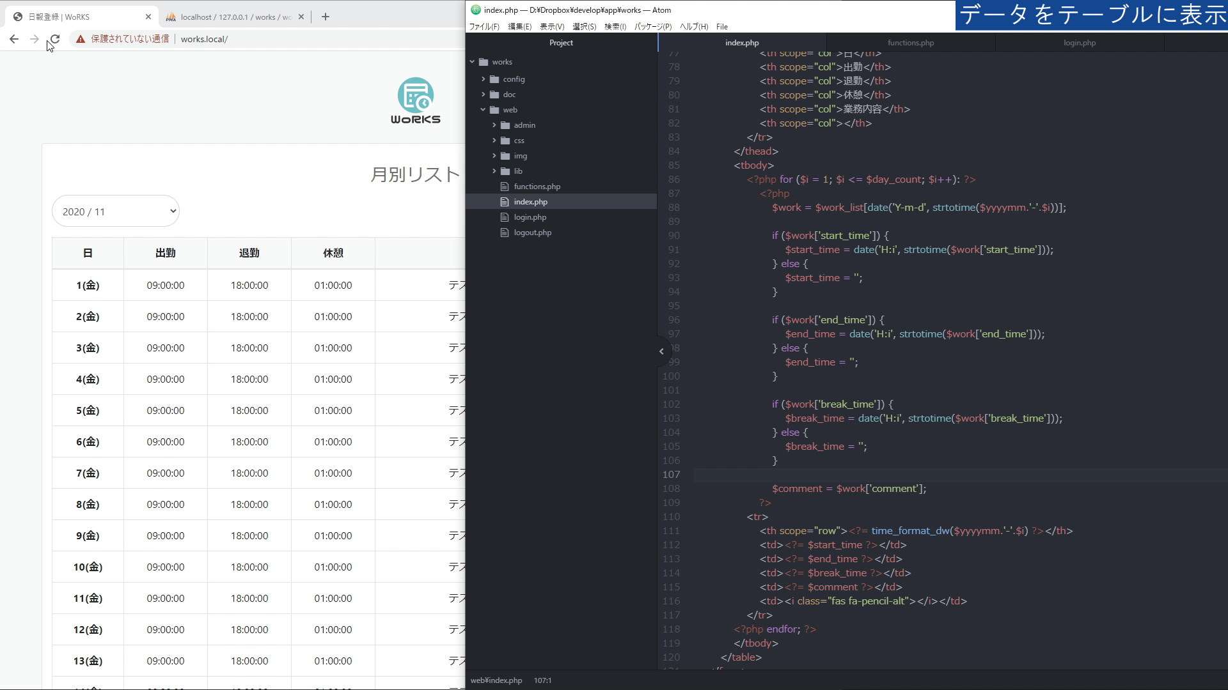Click the 09:00:00 cell in row 5(金)
The height and width of the screenshot is (690, 1228).
click(x=166, y=410)
